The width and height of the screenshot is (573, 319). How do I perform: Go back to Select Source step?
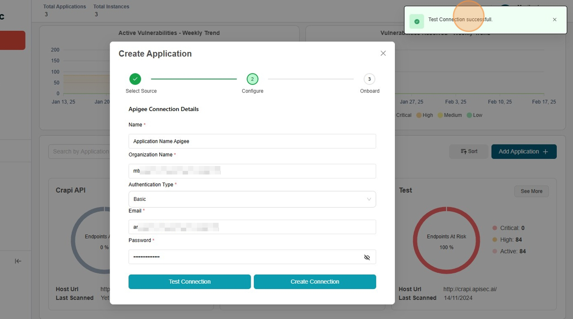coord(135,79)
